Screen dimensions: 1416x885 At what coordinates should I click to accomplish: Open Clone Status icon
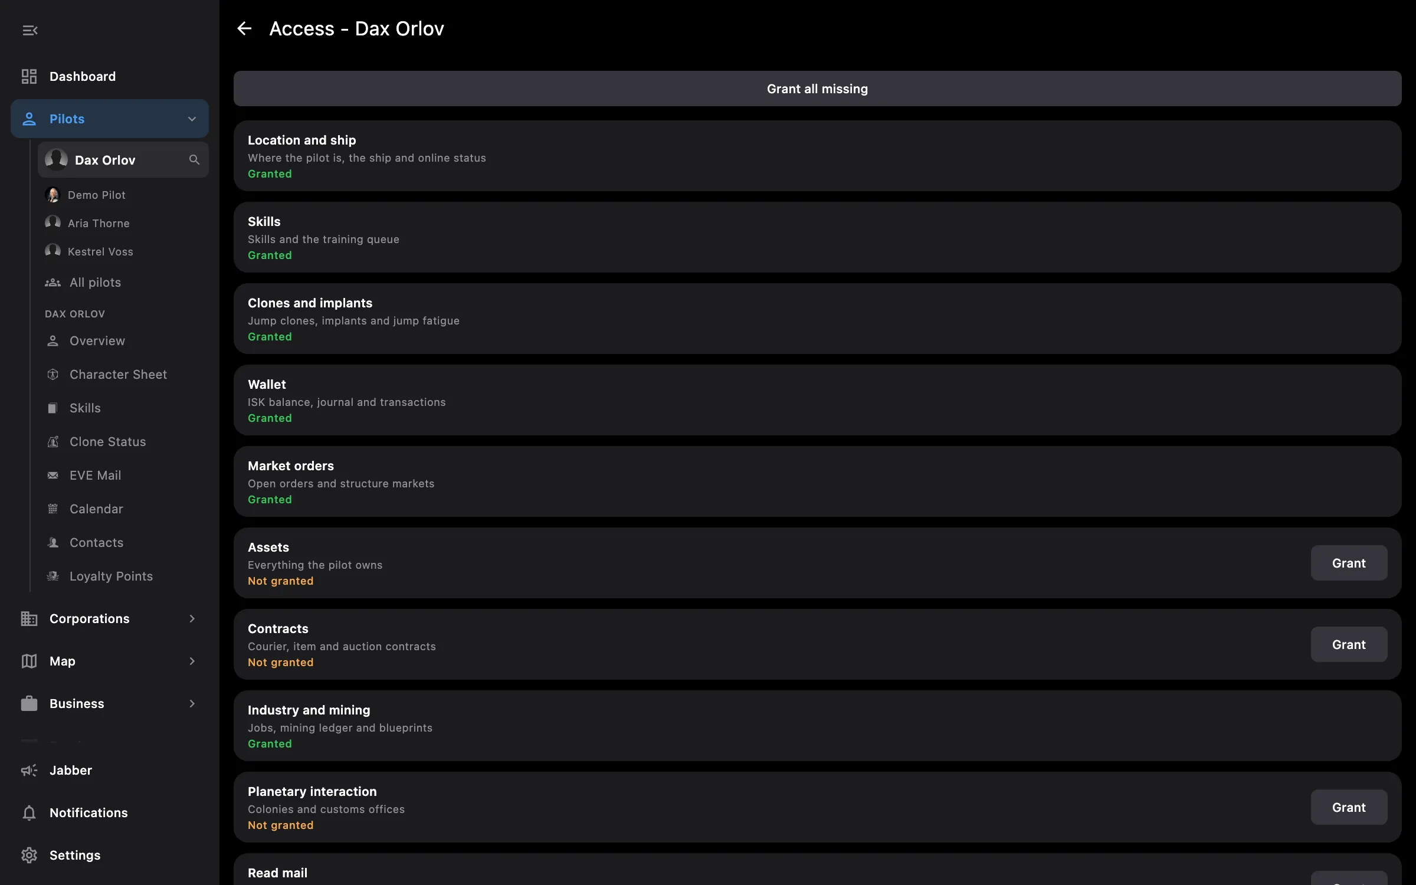tap(53, 442)
